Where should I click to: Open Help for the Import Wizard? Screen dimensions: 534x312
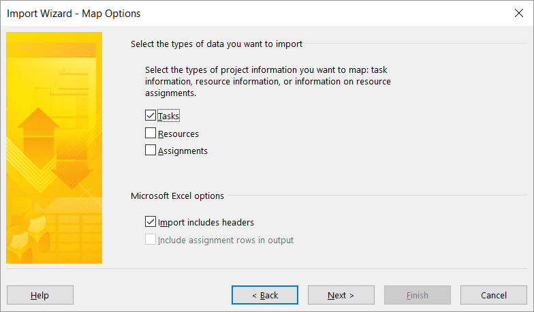tap(40, 295)
